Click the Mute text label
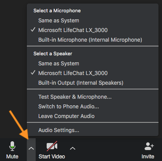This screenshot has width=162, height=161. 12,157
